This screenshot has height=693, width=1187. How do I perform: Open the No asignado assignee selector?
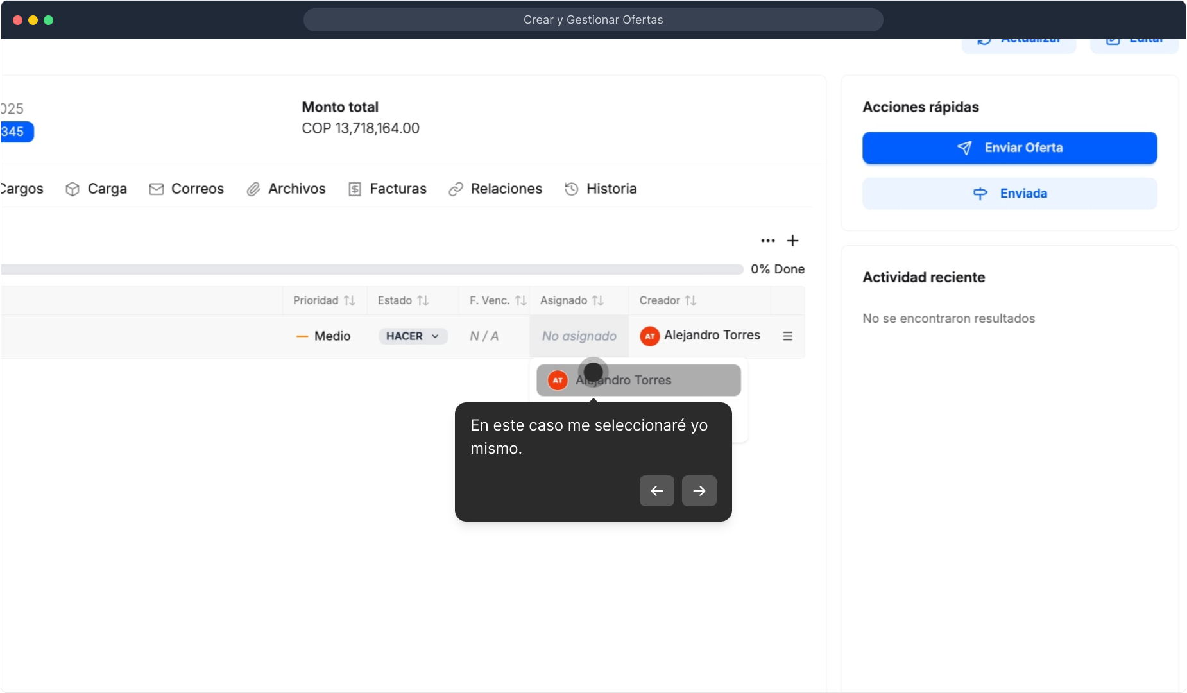[x=579, y=336]
